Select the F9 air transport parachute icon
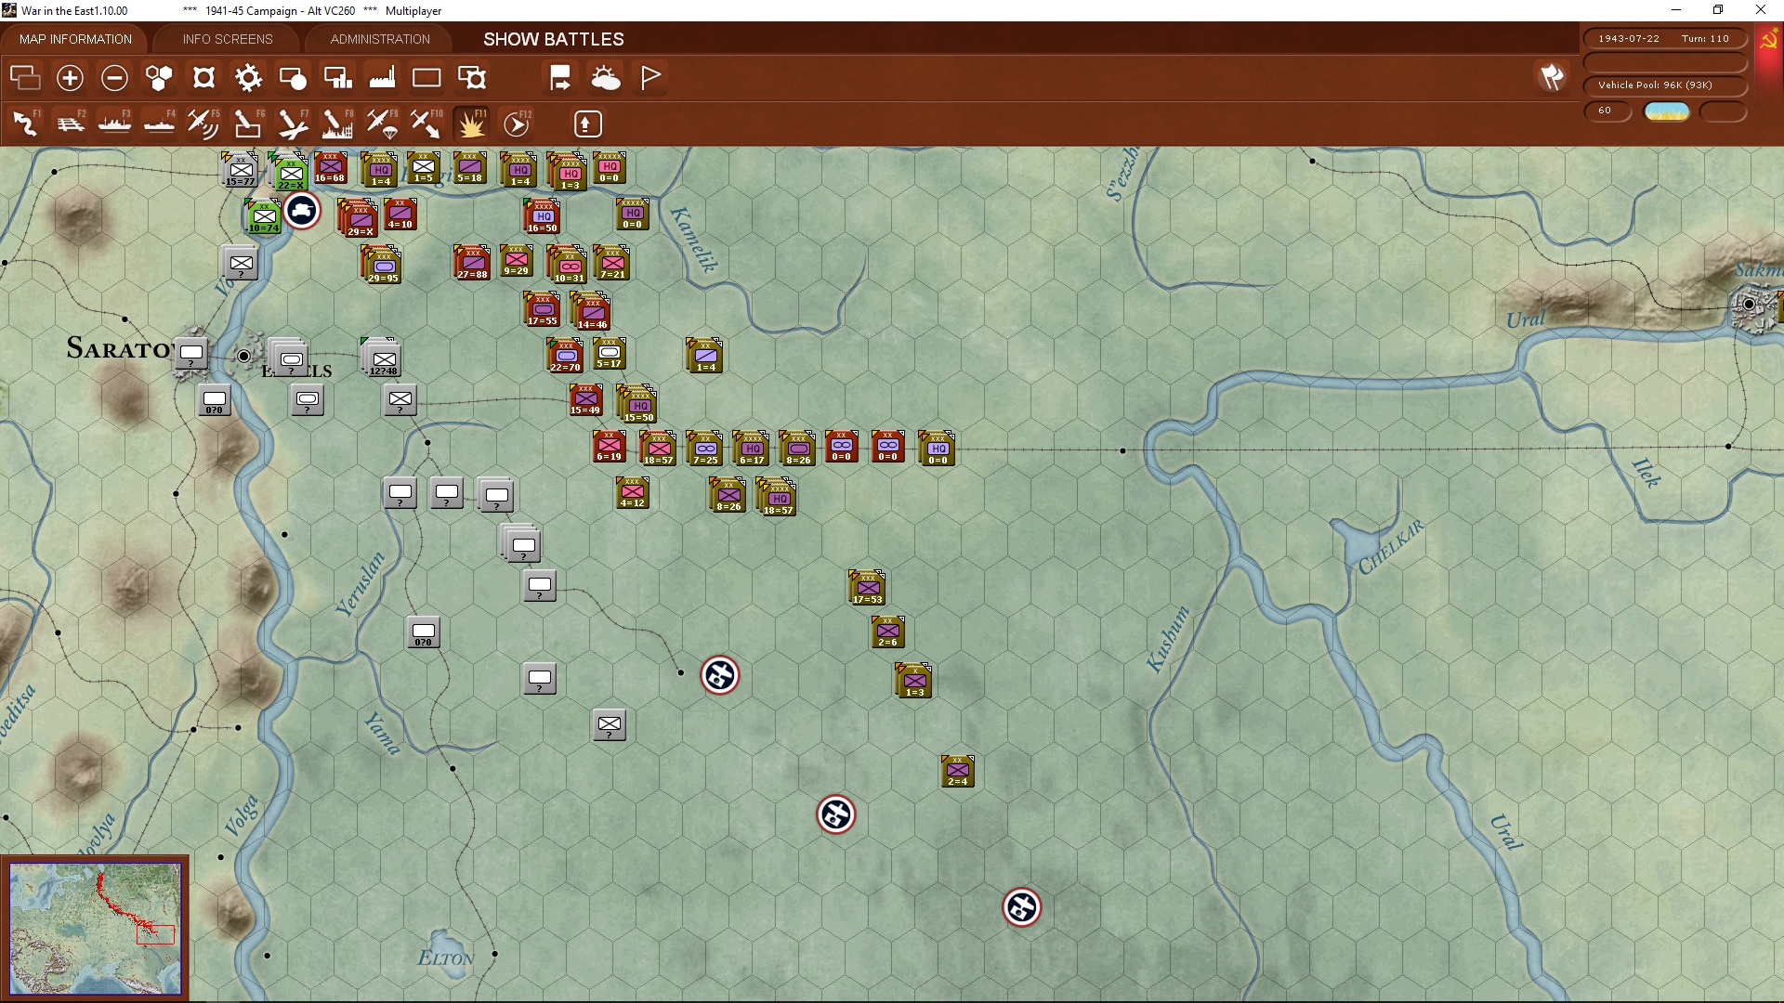 pyautogui.click(x=382, y=124)
